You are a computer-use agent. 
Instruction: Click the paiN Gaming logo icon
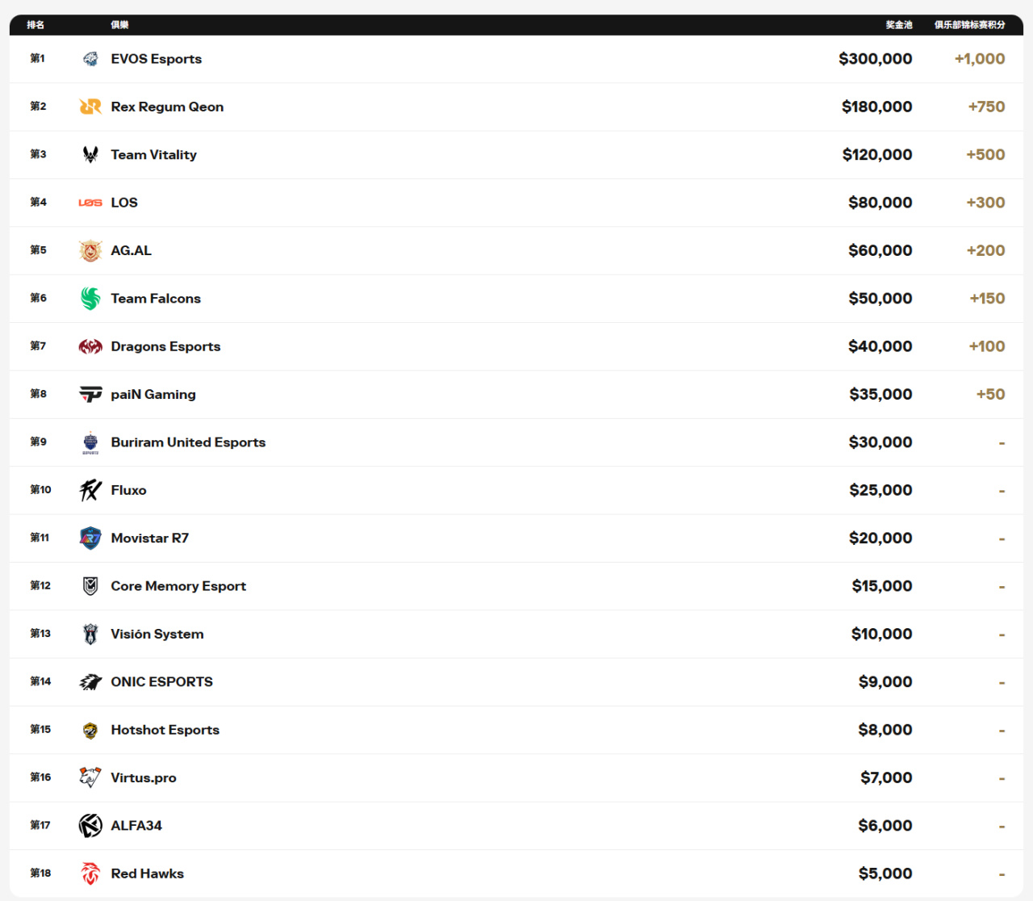(90, 394)
